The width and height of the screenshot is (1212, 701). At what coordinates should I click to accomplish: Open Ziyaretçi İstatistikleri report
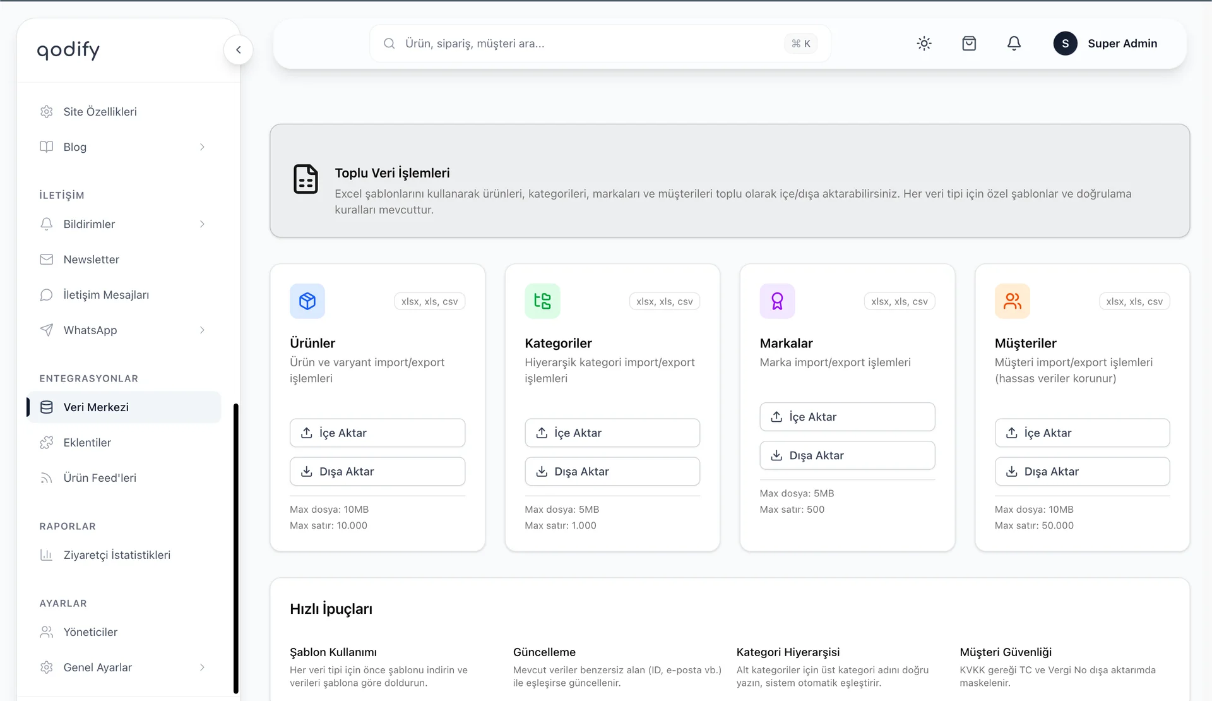[117, 555]
